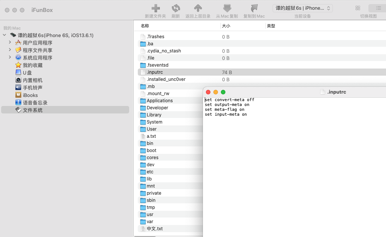This screenshot has width=386, height=237.
Task: Switch to icon grid view
Action: tap(358, 8)
